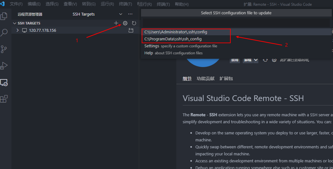Select C:\ProgramData\ssh\ssh_config file
The image size is (333, 169).
pos(237,39)
